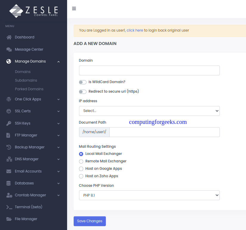
Task: Click the Databases stack icon
Action: pos(8,183)
